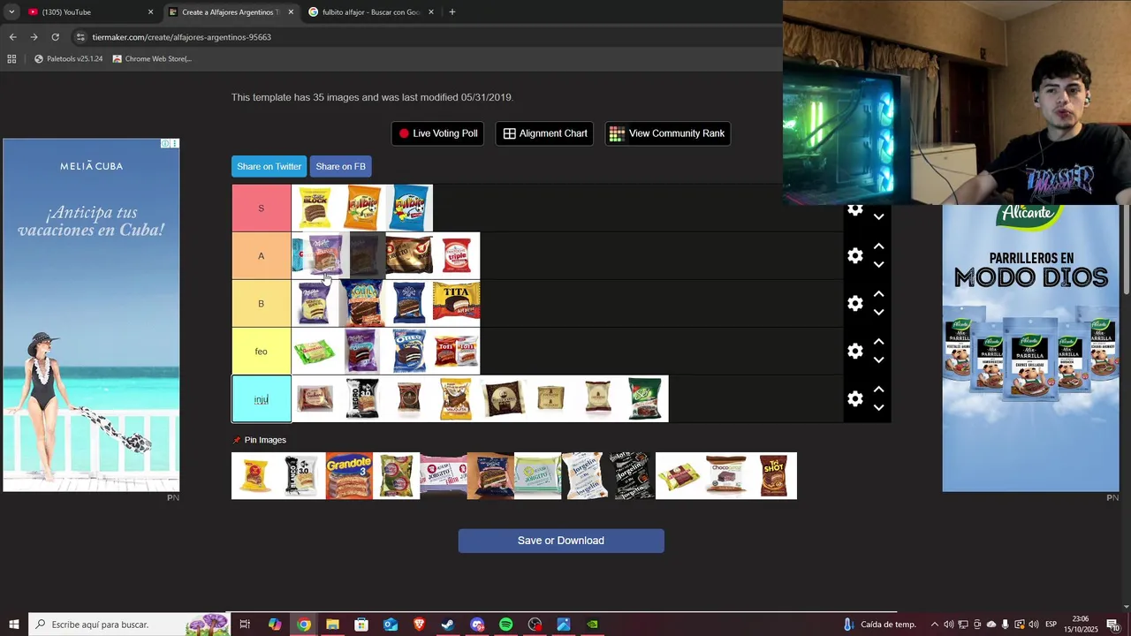Close the YouTube tab
This screenshot has height=636, width=1131.
pos(150,12)
